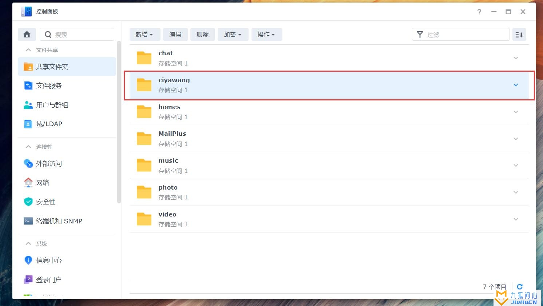Focus the sidebar search field
543x306 pixels.
point(77,35)
